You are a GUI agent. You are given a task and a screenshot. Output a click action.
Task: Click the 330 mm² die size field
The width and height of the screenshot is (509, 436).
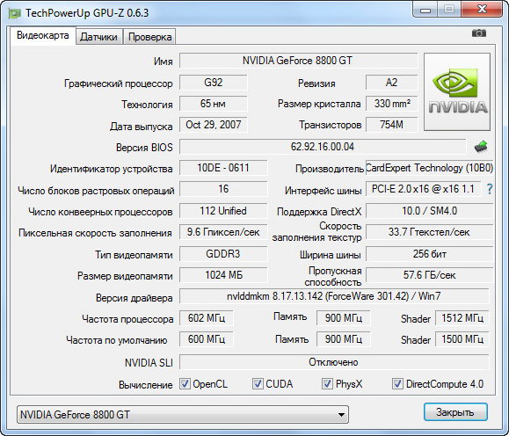click(391, 104)
